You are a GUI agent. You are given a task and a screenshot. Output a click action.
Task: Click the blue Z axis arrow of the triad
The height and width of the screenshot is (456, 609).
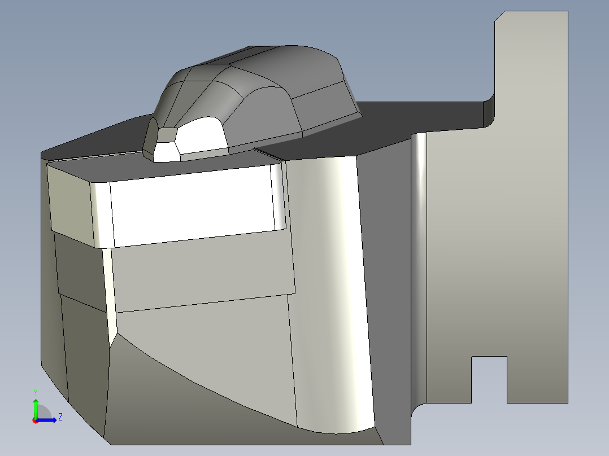click(47, 420)
